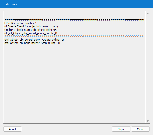Viewport: 153px width, 135px height.
Task: Click the empty area of the error textbox
Action: [x=74, y=83]
